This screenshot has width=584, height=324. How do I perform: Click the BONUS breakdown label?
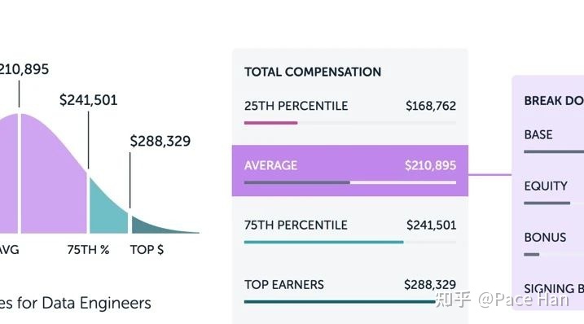pyautogui.click(x=545, y=237)
